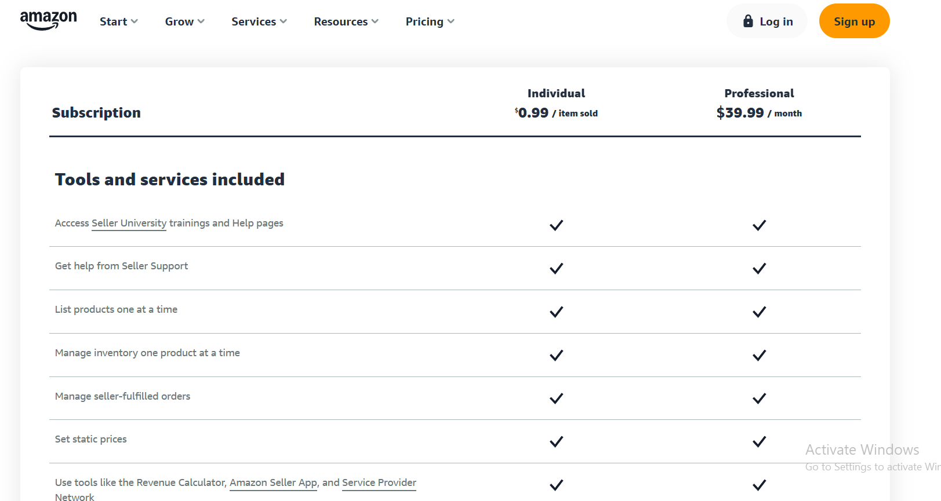Viewport: 941px width, 501px height.
Task: Click Professional checkmark for Manage inventory row
Action: point(760,355)
